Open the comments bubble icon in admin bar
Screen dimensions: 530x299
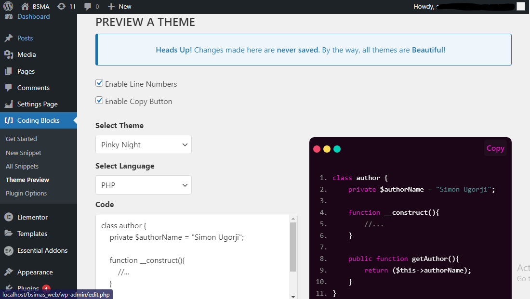click(x=88, y=6)
